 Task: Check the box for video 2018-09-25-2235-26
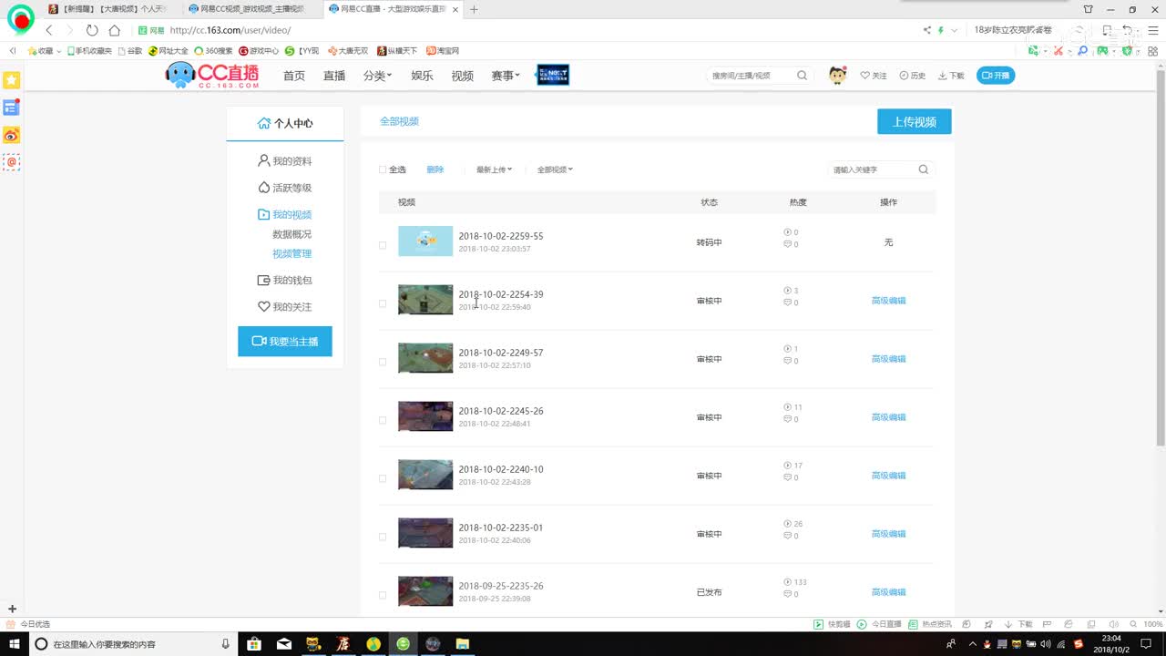point(383,595)
